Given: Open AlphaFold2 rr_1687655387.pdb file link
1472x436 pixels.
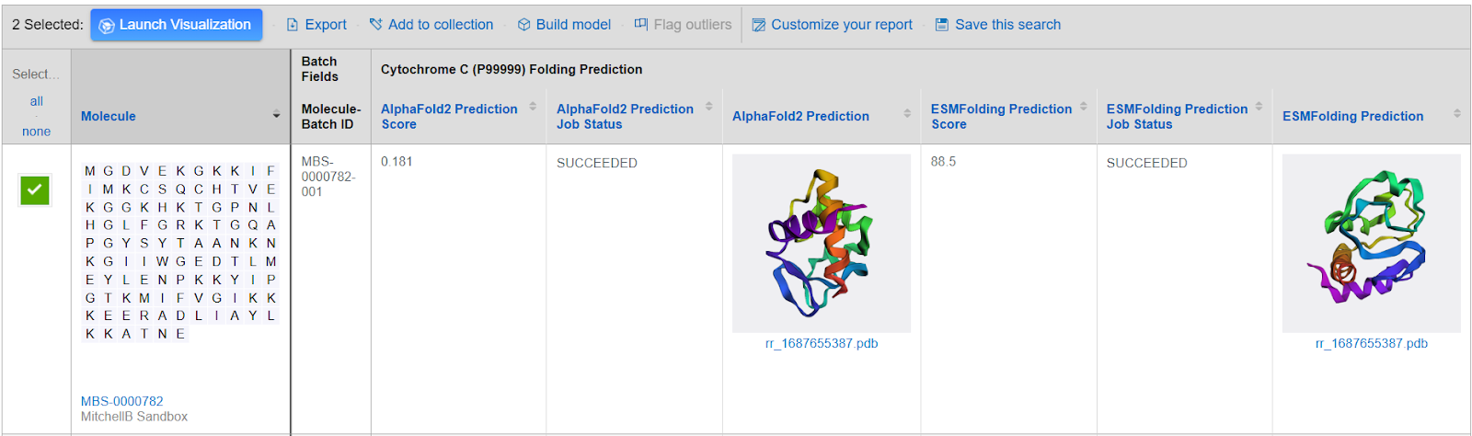Looking at the screenshot, I should [822, 343].
